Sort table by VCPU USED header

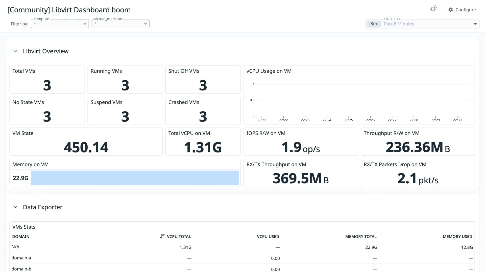point(268,236)
